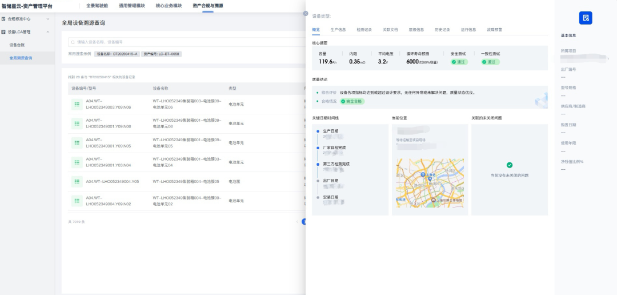The width and height of the screenshot is (617, 295).
Task: Click search example tag 资产编号: LC-BT-0058
Action: click(x=161, y=54)
